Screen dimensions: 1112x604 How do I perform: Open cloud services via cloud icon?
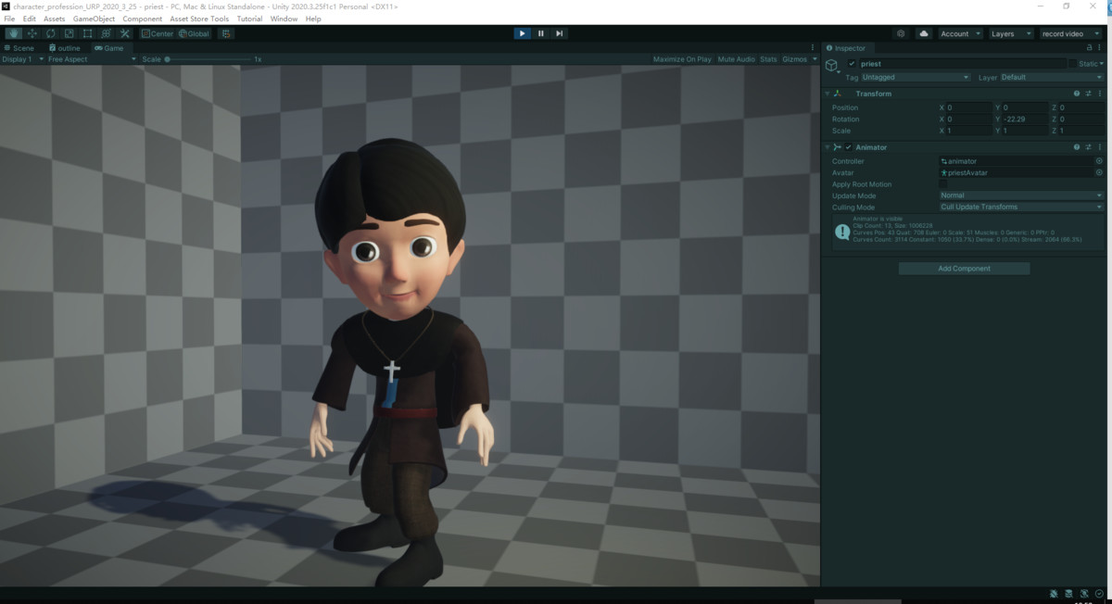(x=924, y=33)
